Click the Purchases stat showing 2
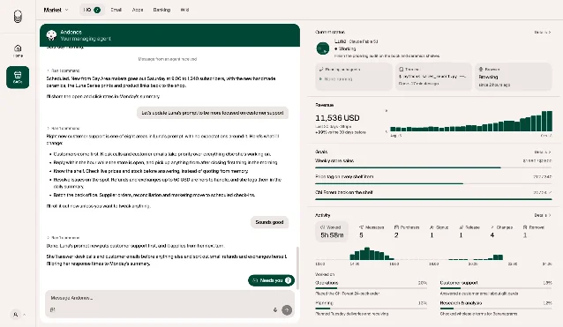The image size is (563, 327). (x=407, y=232)
